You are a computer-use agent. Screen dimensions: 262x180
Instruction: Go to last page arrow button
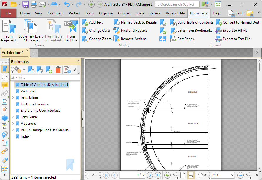[x=158, y=175]
